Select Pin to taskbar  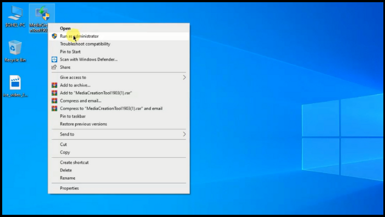coord(119,116)
